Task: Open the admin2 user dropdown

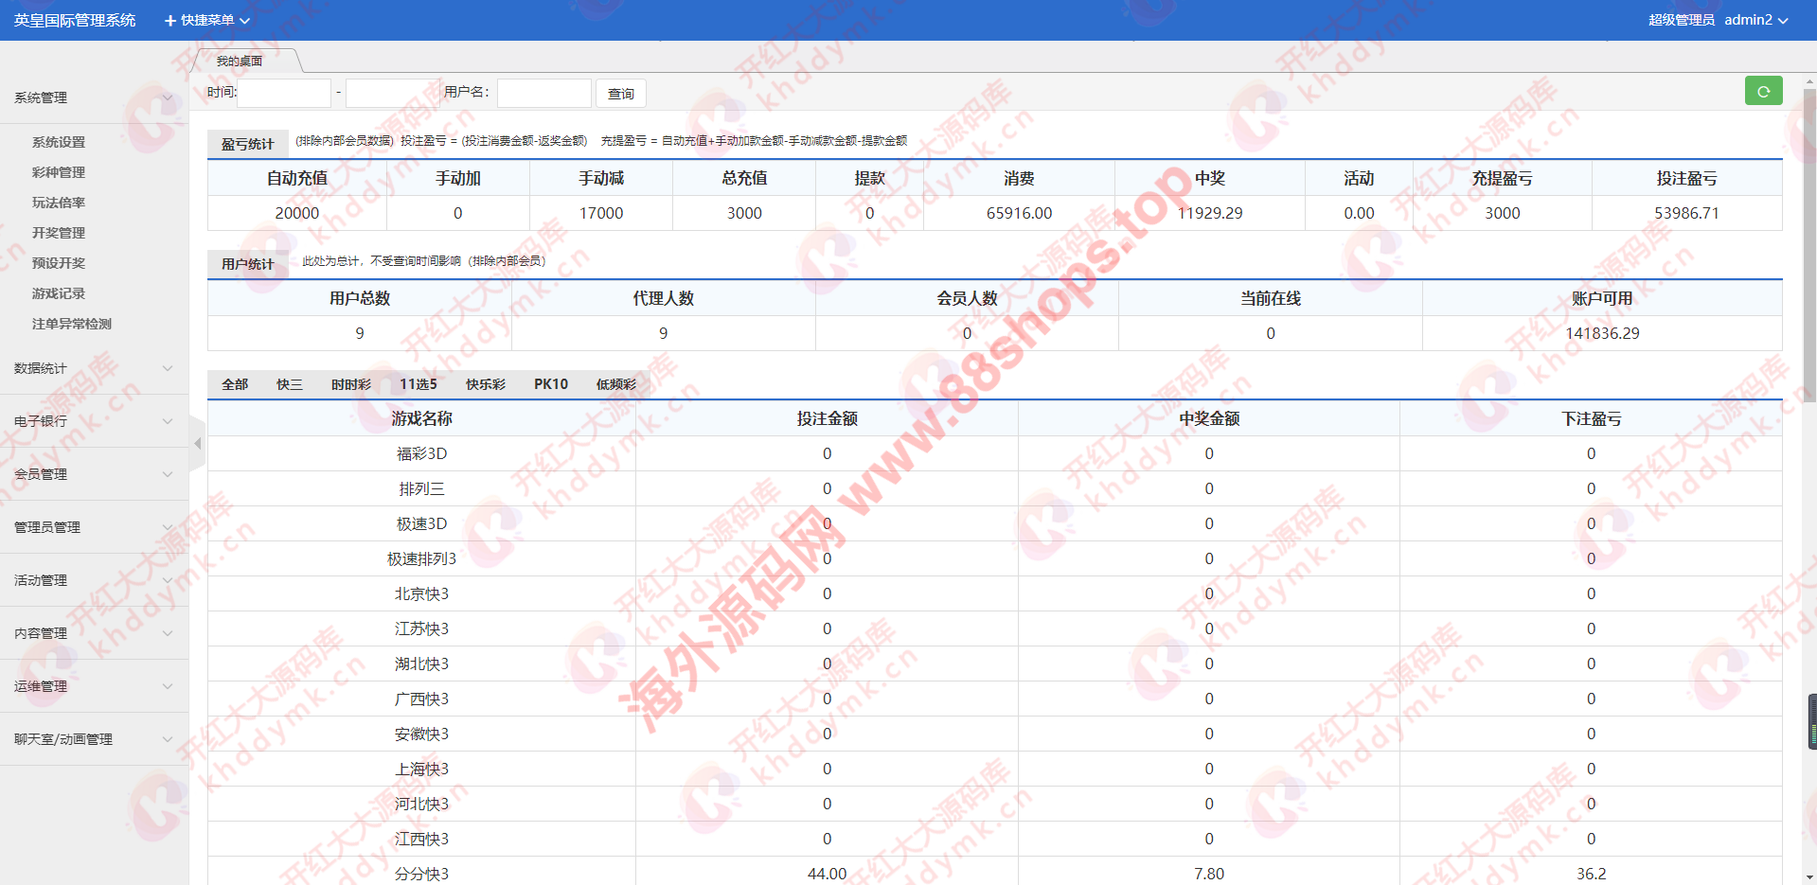Action: [1755, 20]
